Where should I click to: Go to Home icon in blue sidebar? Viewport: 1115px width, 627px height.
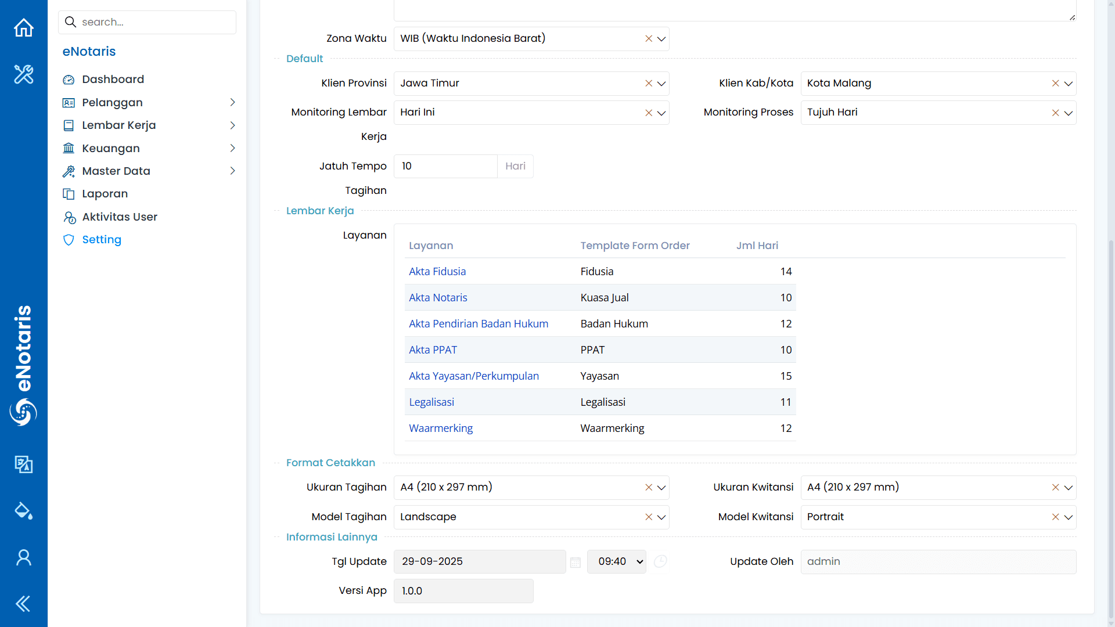point(24,27)
